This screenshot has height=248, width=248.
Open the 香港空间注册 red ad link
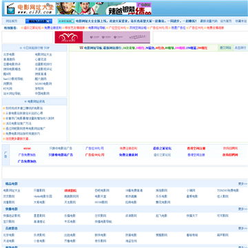(196, 148)
